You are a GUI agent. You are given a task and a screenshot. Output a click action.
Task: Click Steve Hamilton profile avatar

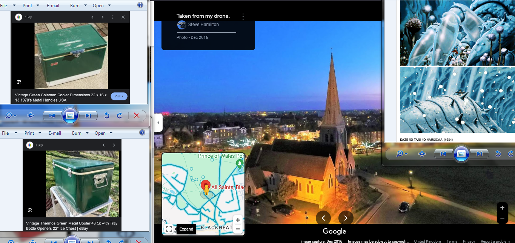tap(181, 25)
